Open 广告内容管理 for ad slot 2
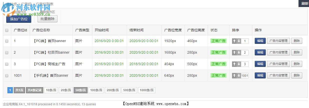 tap(278, 53)
